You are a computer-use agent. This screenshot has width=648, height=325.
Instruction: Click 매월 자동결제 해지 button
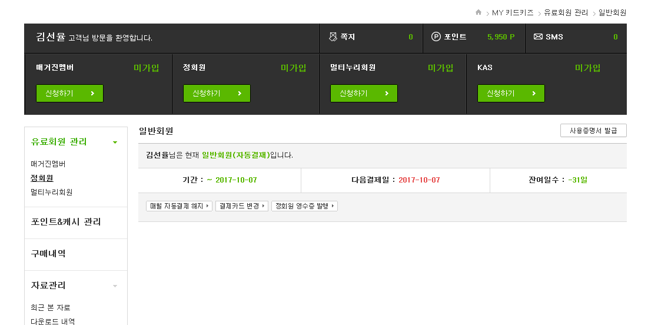(x=180, y=206)
